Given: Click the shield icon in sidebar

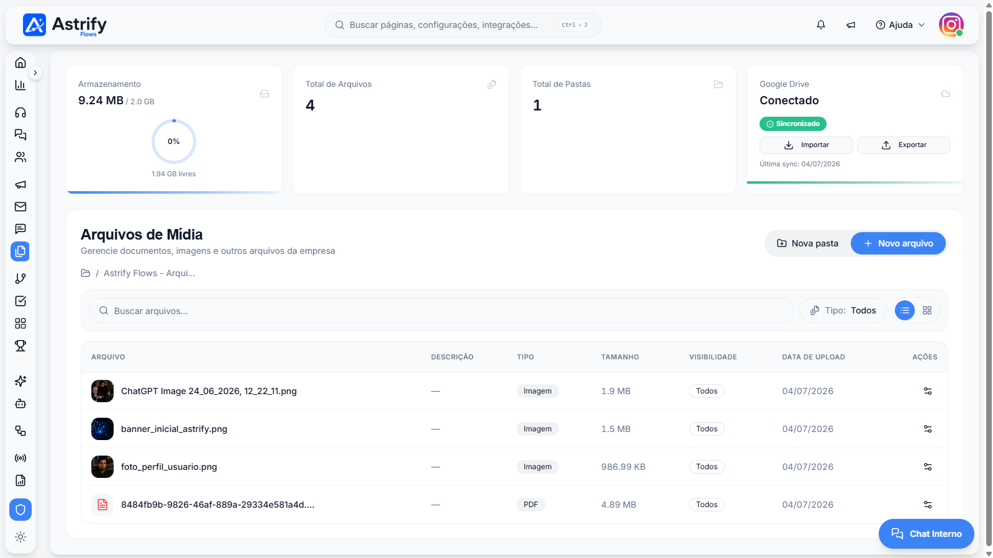Looking at the screenshot, I should click(20, 510).
